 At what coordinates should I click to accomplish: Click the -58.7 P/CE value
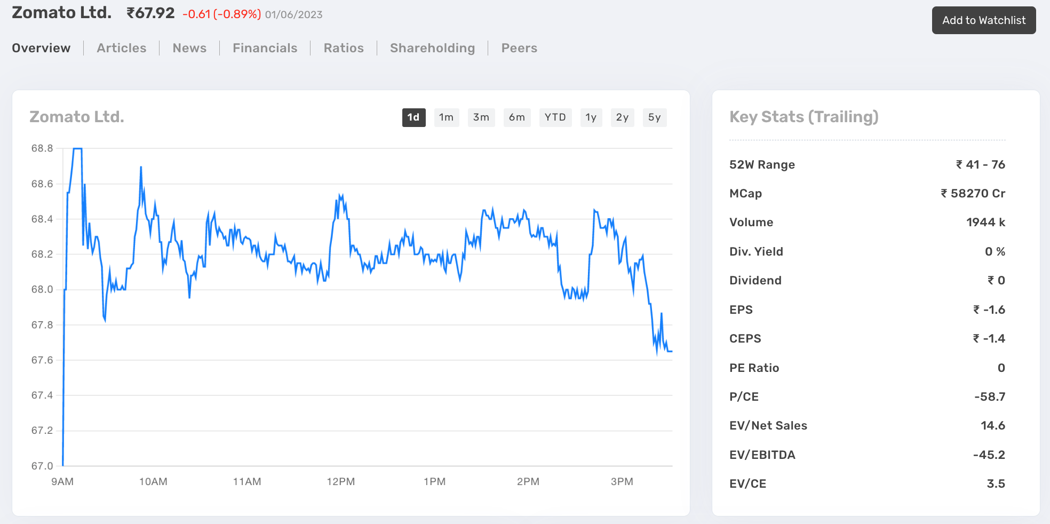(x=989, y=396)
